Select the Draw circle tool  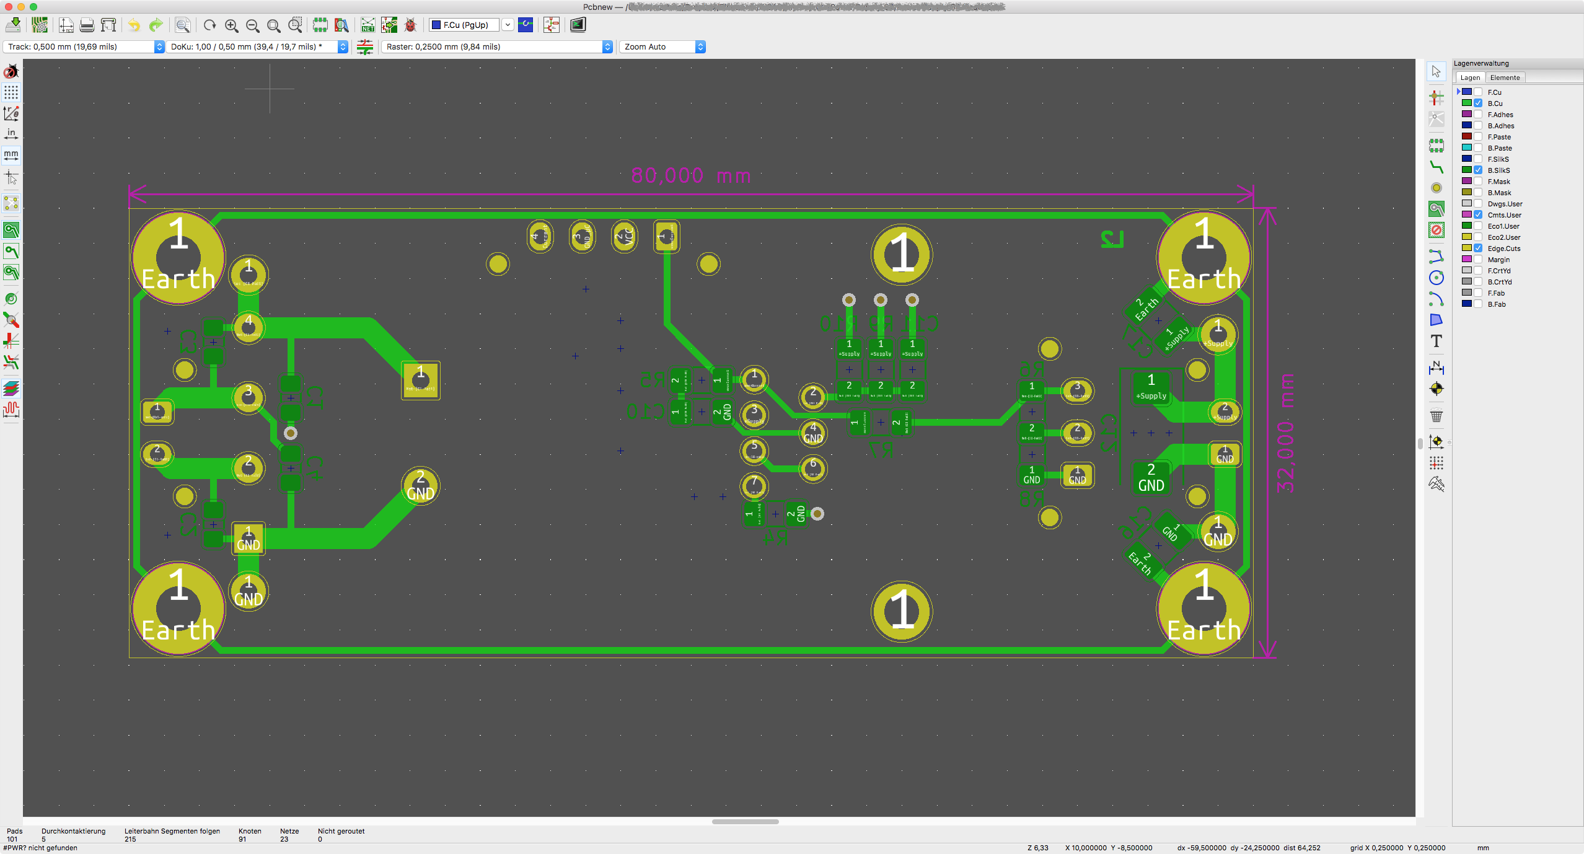[x=1437, y=278]
